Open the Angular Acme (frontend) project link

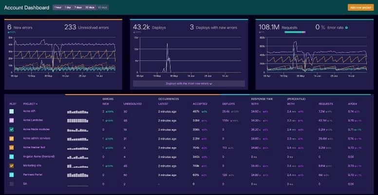click(x=39, y=156)
